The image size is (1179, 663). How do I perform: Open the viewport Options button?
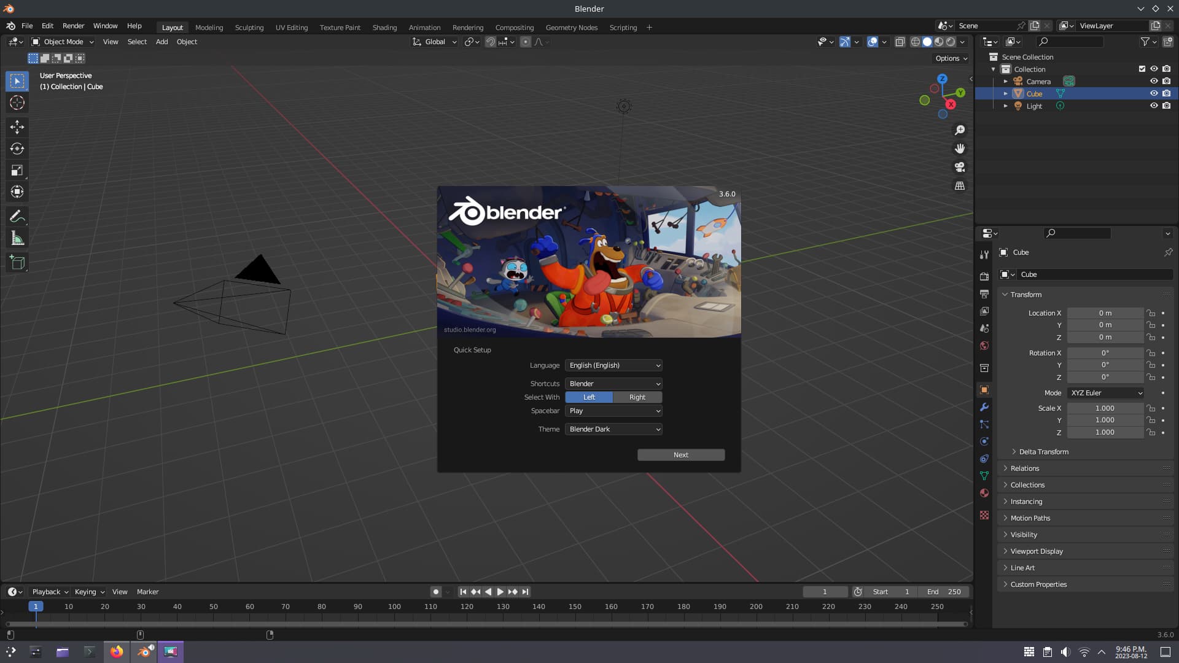tap(951, 58)
